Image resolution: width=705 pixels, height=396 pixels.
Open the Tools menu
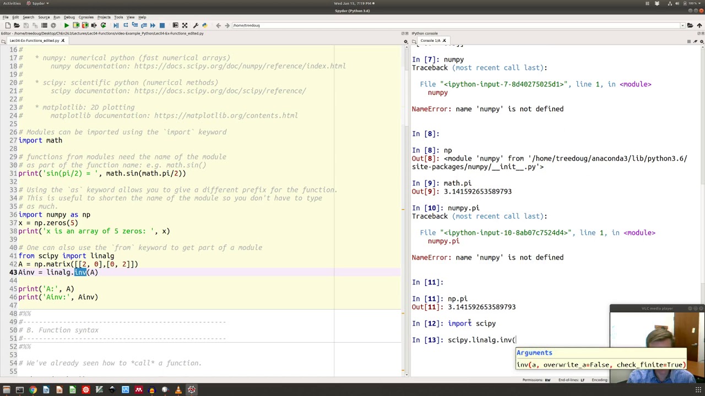118,17
